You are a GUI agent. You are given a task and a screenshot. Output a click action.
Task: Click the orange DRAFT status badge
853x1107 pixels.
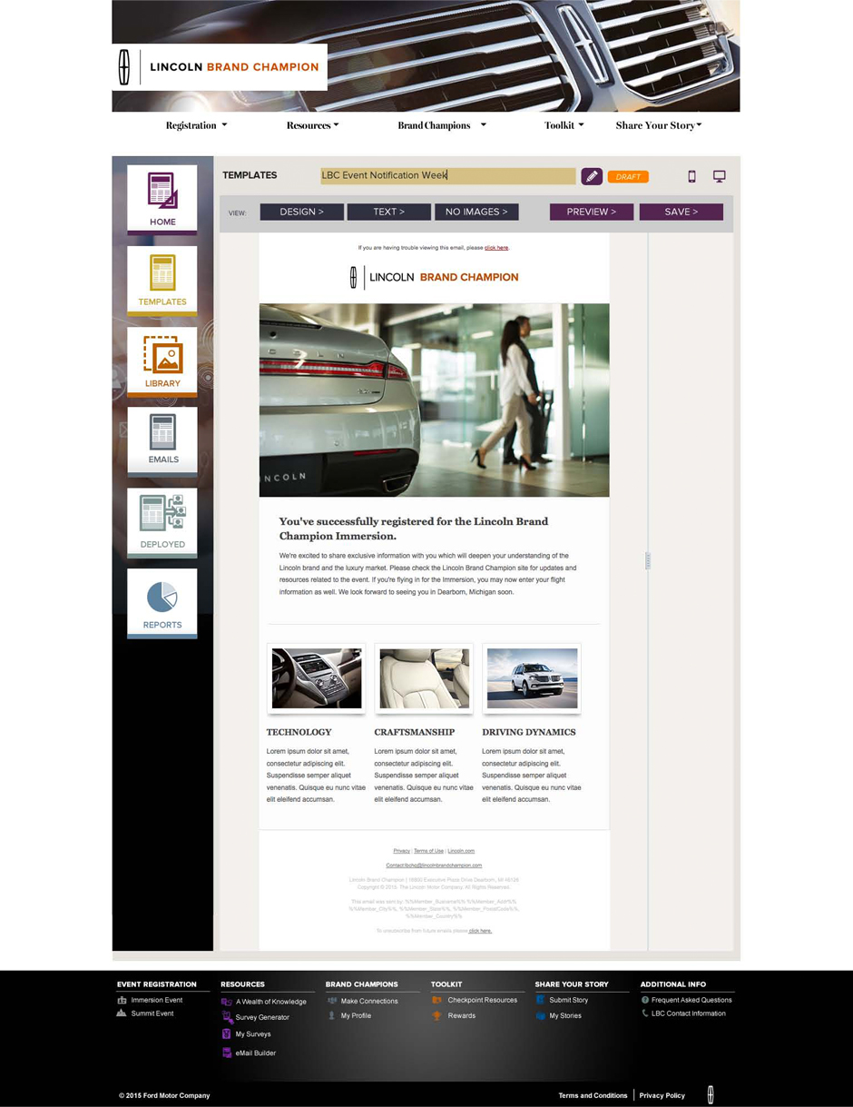click(628, 176)
